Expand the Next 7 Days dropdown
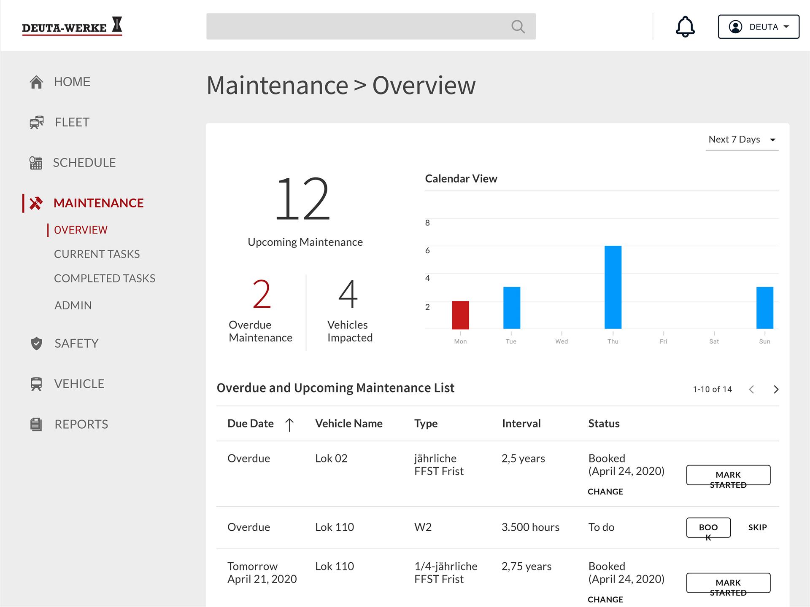810x607 pixels. click(x=742, y=140)
